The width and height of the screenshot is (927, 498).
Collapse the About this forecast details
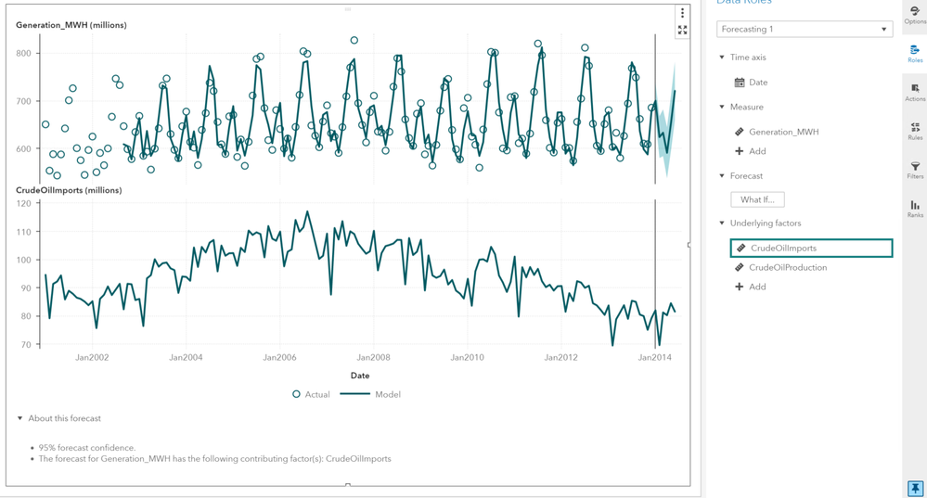20,419
